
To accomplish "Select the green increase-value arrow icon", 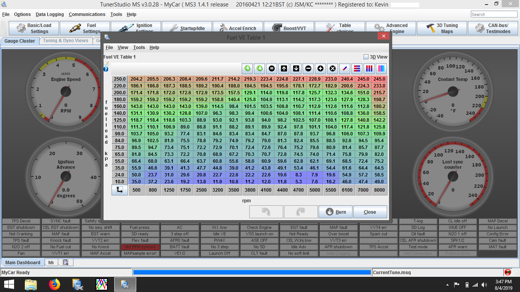I will pyautogui.click(x=247, y=68).
